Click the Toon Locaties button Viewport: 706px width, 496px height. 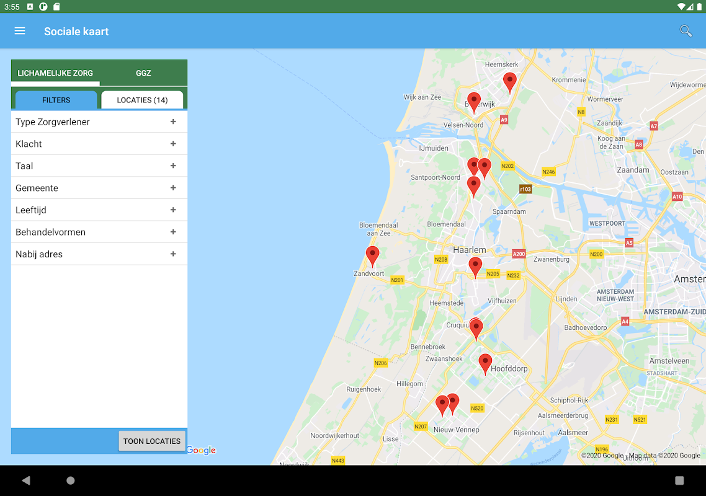click(152, 441)
